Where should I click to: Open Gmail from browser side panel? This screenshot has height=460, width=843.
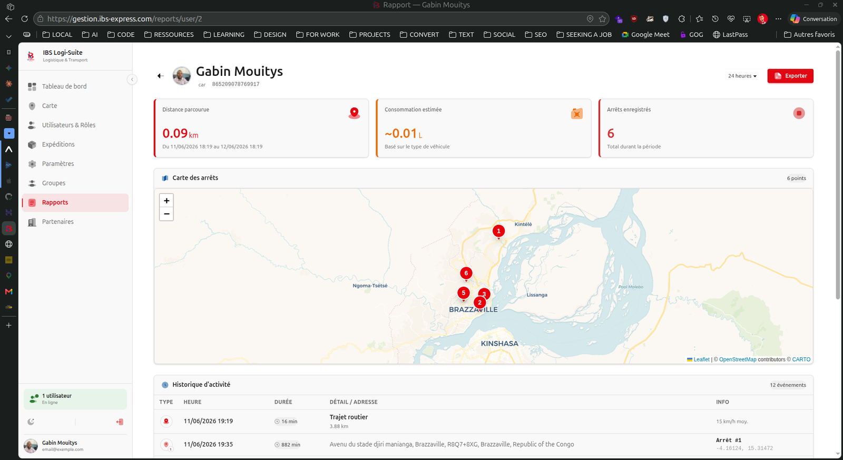8,291
